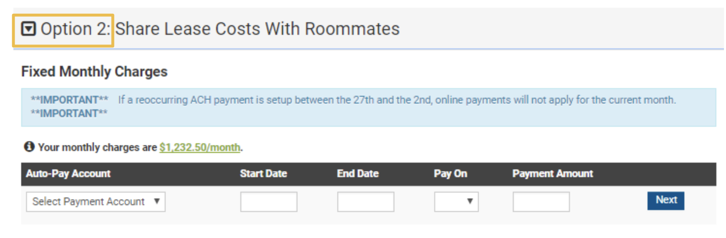
Task: Click the Pay On column header
Action: pyautogui.click(x=450, y=174)
